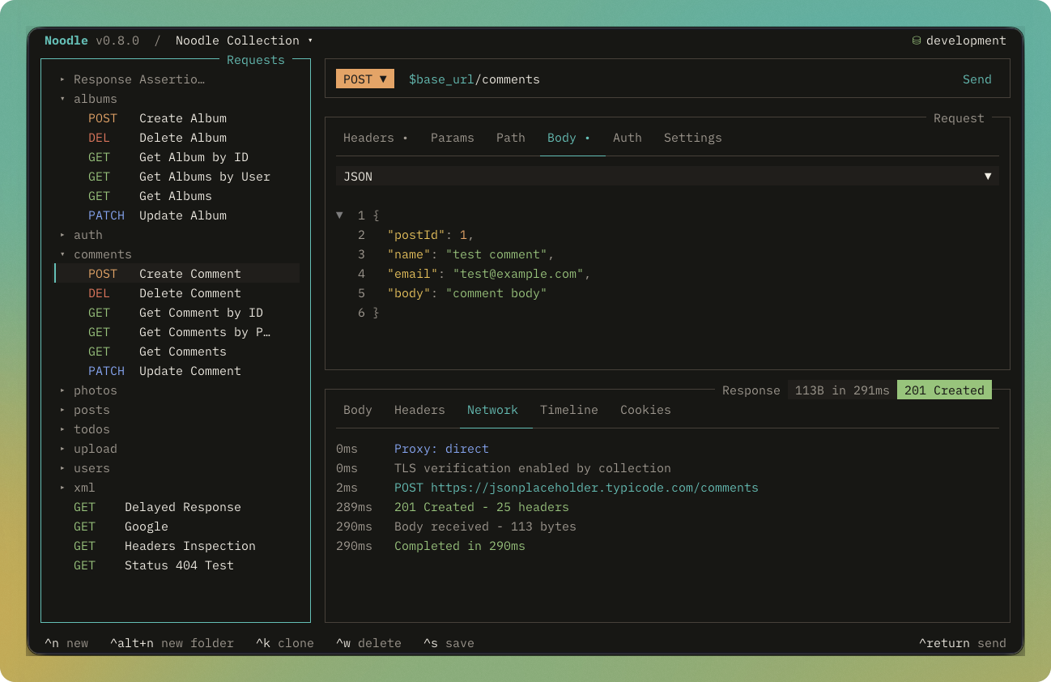Click the Send button
Image resolution: width=1051 pixels, height=682 pixels.
tap(977, 79)
